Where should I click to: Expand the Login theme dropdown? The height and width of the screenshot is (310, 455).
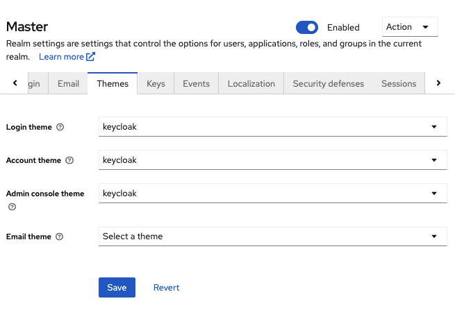273,127
